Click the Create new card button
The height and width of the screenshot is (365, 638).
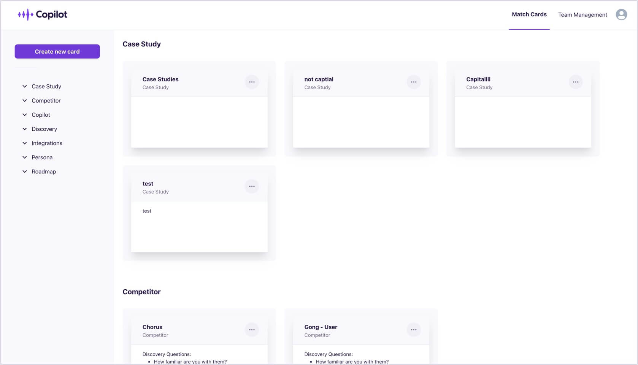pos(57,51)
